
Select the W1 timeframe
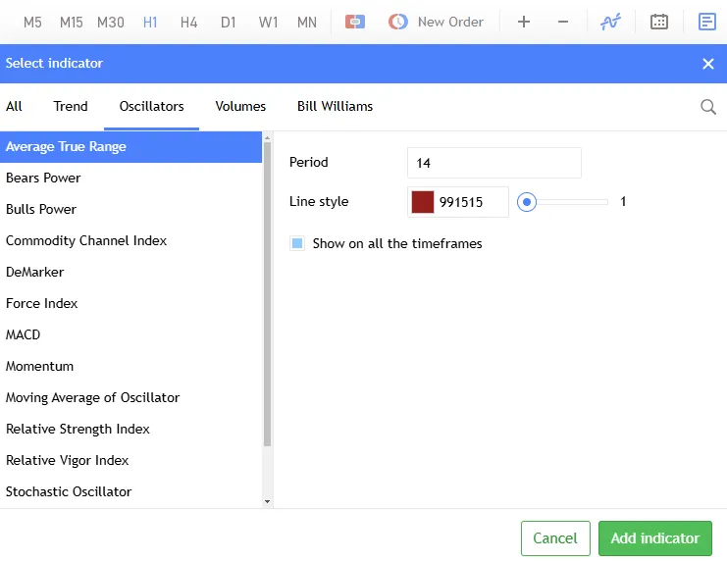click(x=268, y=23)
